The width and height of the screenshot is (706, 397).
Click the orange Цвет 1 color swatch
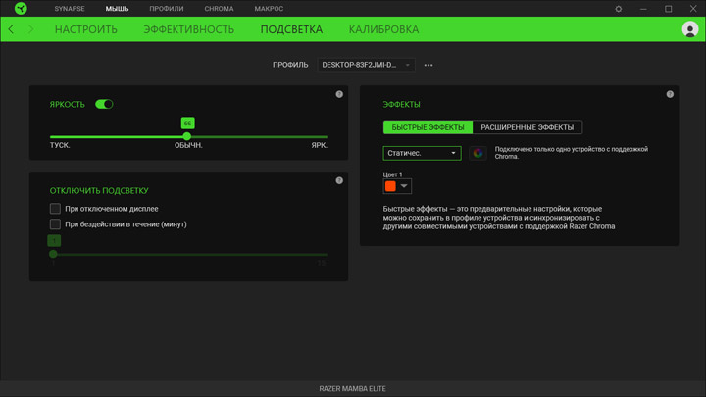point(390,186)
